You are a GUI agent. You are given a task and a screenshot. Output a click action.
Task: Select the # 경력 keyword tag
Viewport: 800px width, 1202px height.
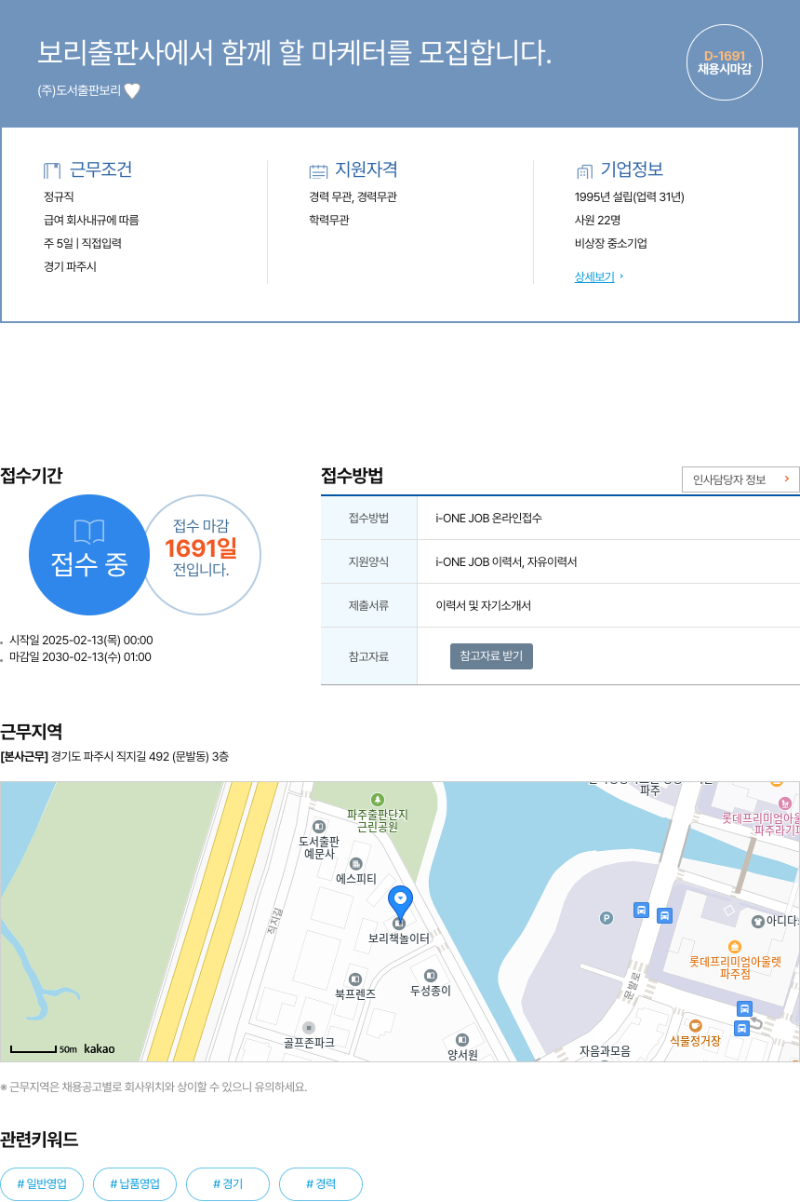pyautogui.click(x=321, y=1184)
